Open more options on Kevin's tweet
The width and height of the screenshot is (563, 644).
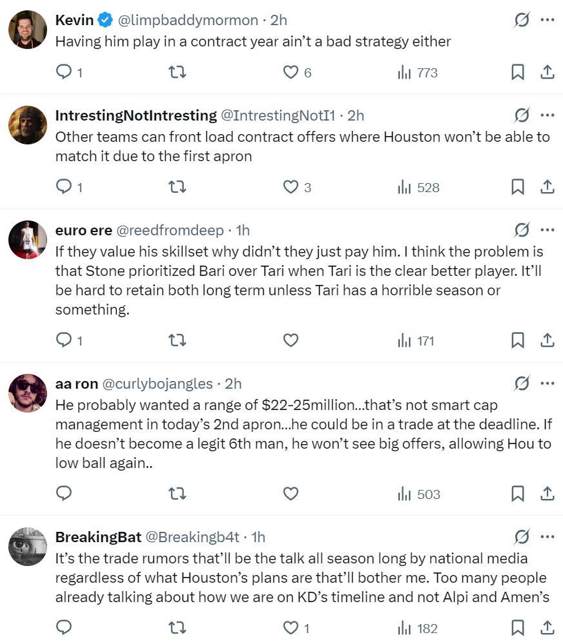click(548, 20)
